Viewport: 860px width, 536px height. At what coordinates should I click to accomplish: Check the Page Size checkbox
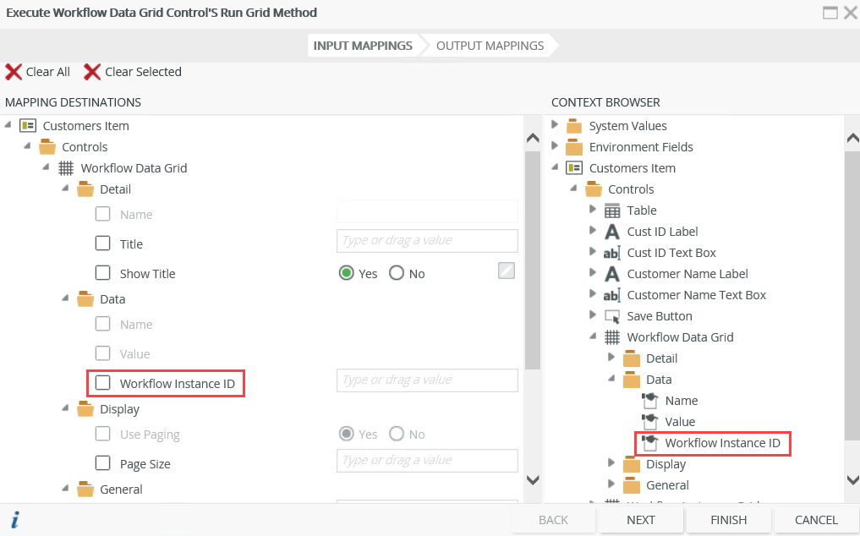tap(102, 463)
